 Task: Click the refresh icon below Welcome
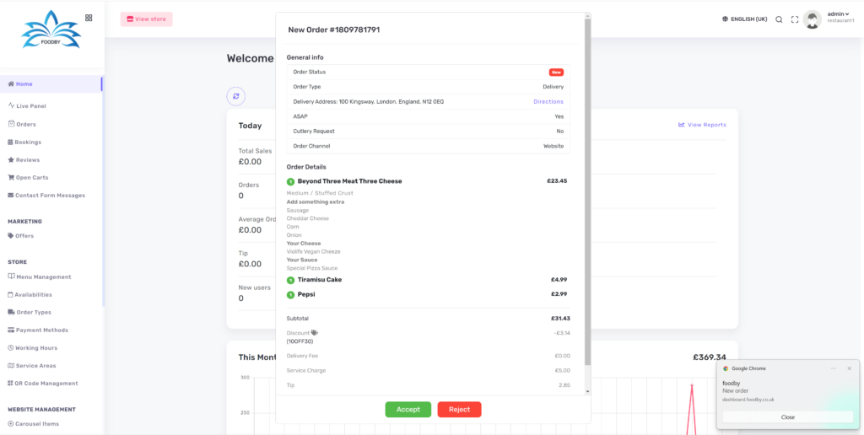[x=236, y=96]
